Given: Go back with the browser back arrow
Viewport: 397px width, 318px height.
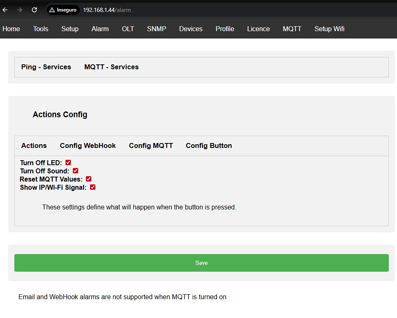Looking at the screenshot, I should [x=5, y=10].
